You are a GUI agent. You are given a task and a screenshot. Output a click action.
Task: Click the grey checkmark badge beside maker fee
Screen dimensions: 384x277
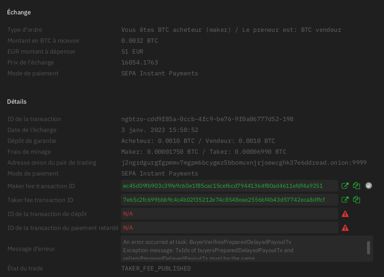coord(368,186)
